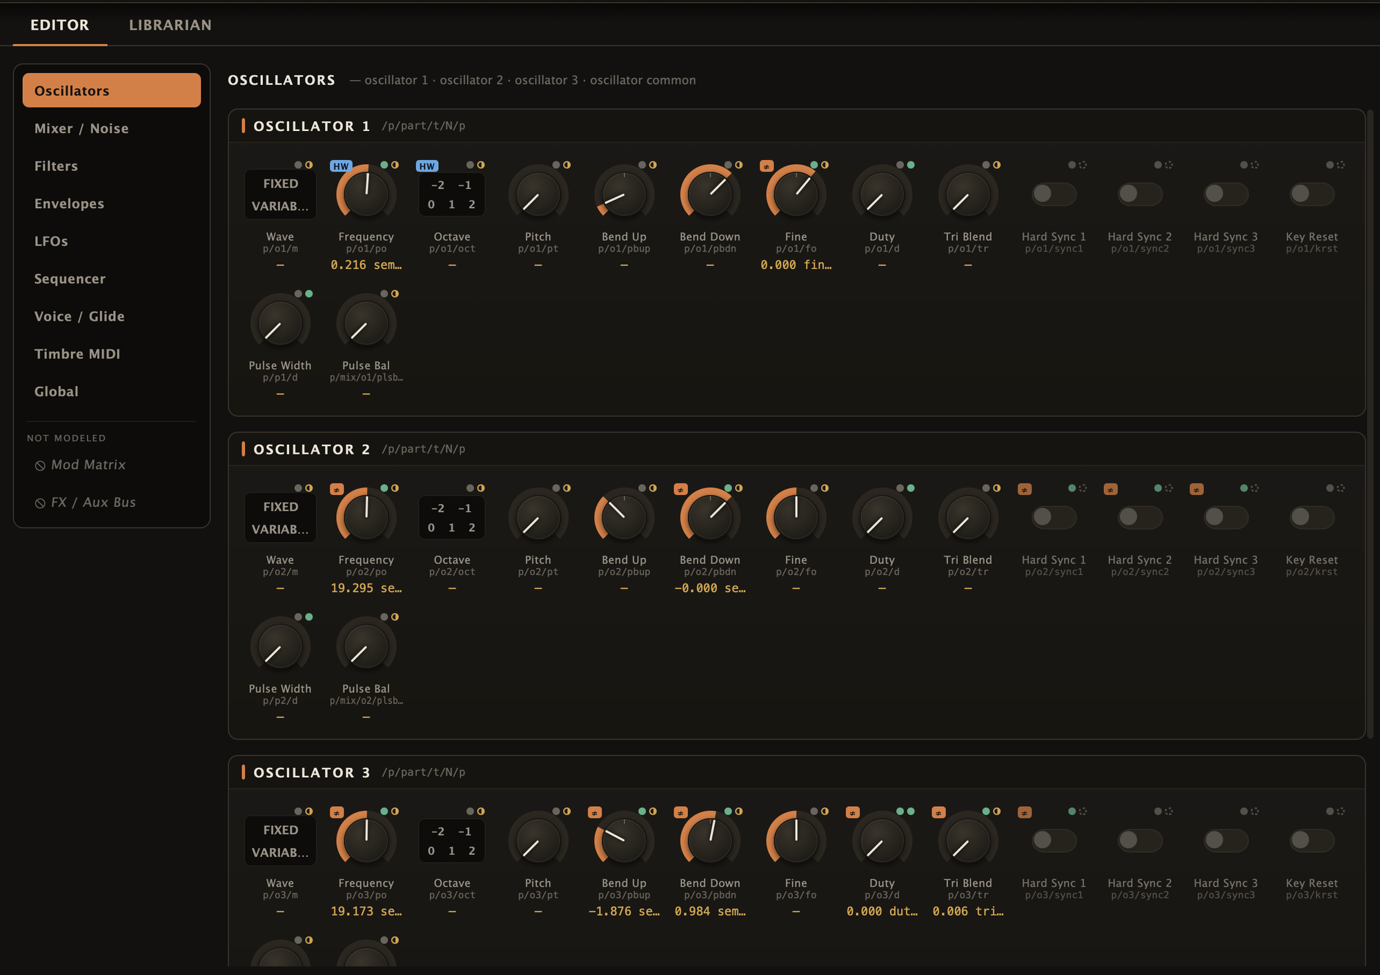The width and height of the screenshot is (1380, 975).
Task: Select FIXED in Oscillator 1 Wave selector
Action: pyautogui.click(x=280, y=183)
